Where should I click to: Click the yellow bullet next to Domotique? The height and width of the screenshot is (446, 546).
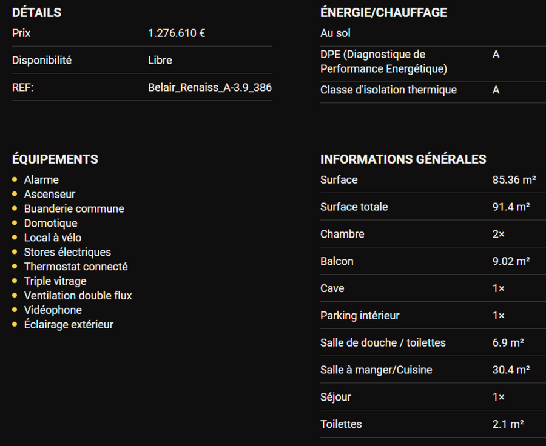point(15,224)
